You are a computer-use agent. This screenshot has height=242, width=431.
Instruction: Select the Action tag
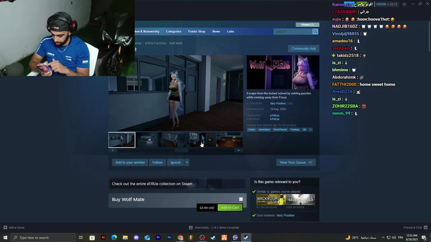click(x=252, y=129)
